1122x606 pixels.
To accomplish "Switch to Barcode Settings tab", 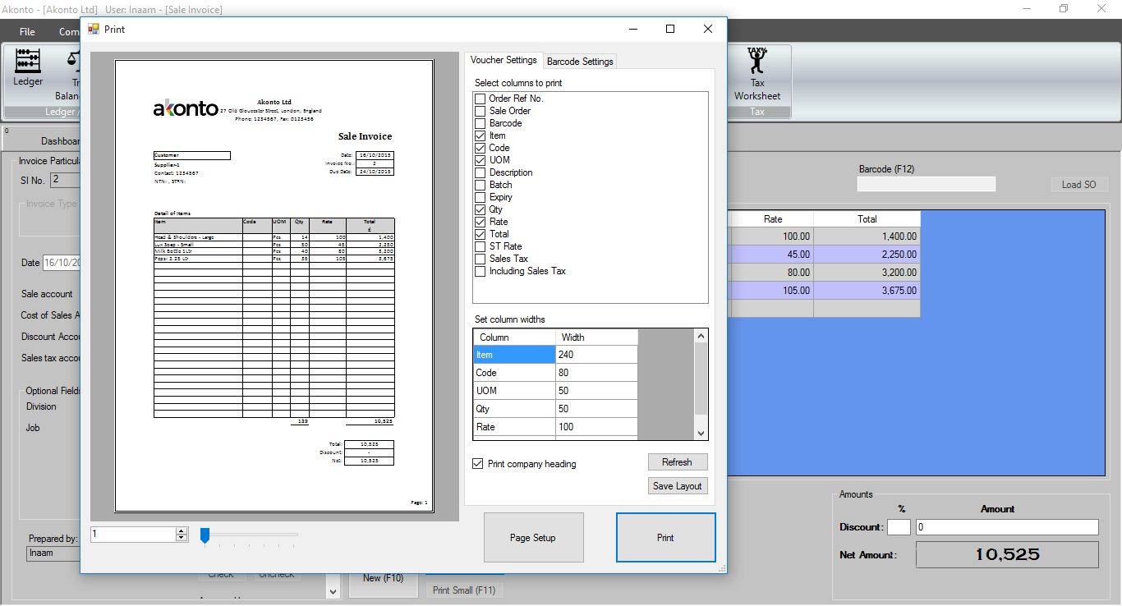I will [x=580, y=62].
